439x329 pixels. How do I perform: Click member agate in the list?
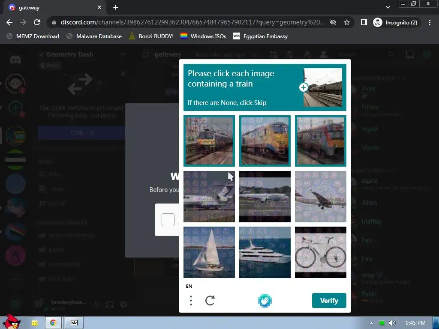(x=370, y=181)
